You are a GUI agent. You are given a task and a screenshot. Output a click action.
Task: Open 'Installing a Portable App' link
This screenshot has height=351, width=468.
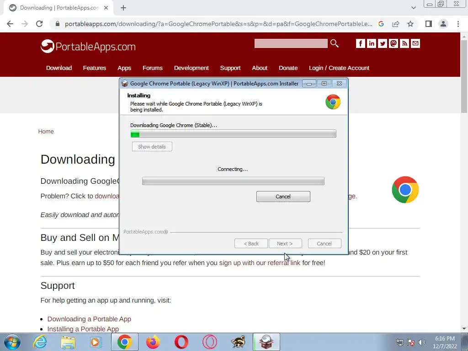point(83,329)
